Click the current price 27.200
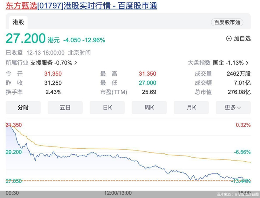 click(x=26, y=39)
